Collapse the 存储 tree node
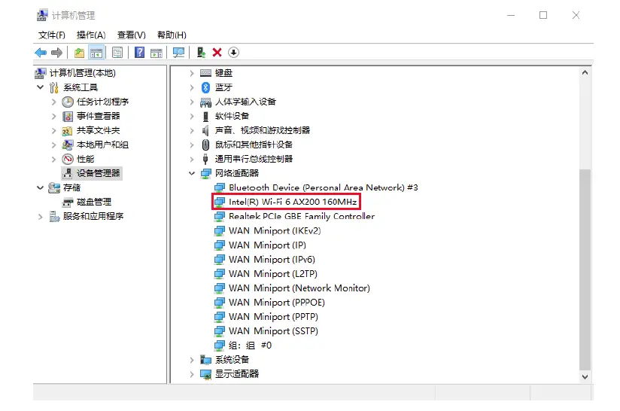Viewport: 620px width, 411px height. [x=41, y=187]
